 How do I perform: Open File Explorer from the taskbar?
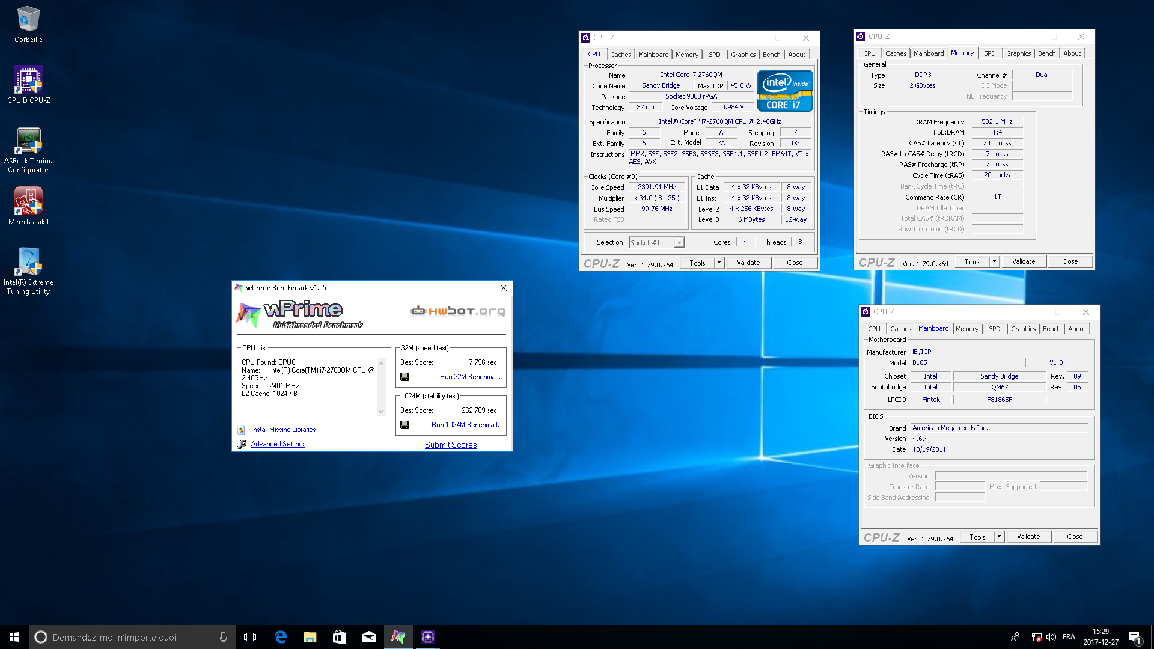click(310, 637)
